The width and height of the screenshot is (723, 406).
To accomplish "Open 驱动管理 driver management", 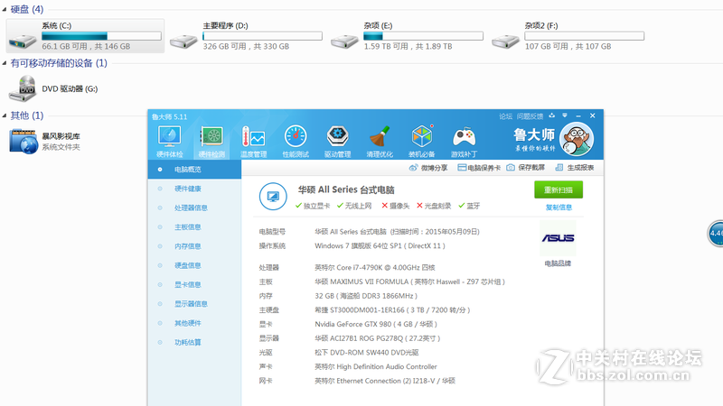I will pos(337,142).
